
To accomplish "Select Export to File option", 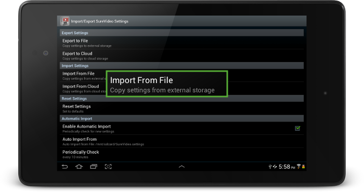I will [x=181, y=43].
